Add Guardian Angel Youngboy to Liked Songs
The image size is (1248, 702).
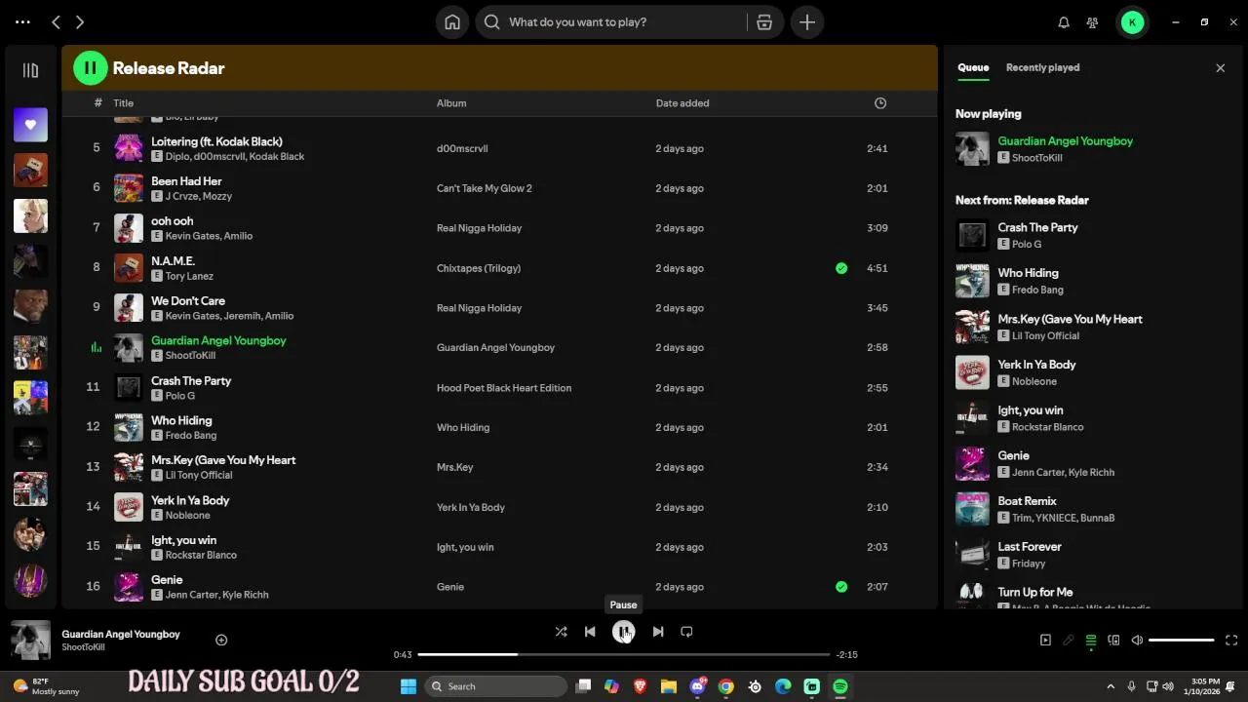221,640
